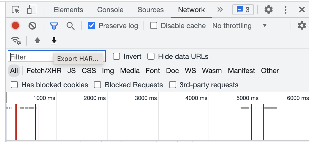
Task: Open network conditions Wi-Fi icon
Action: coord(15,41)
